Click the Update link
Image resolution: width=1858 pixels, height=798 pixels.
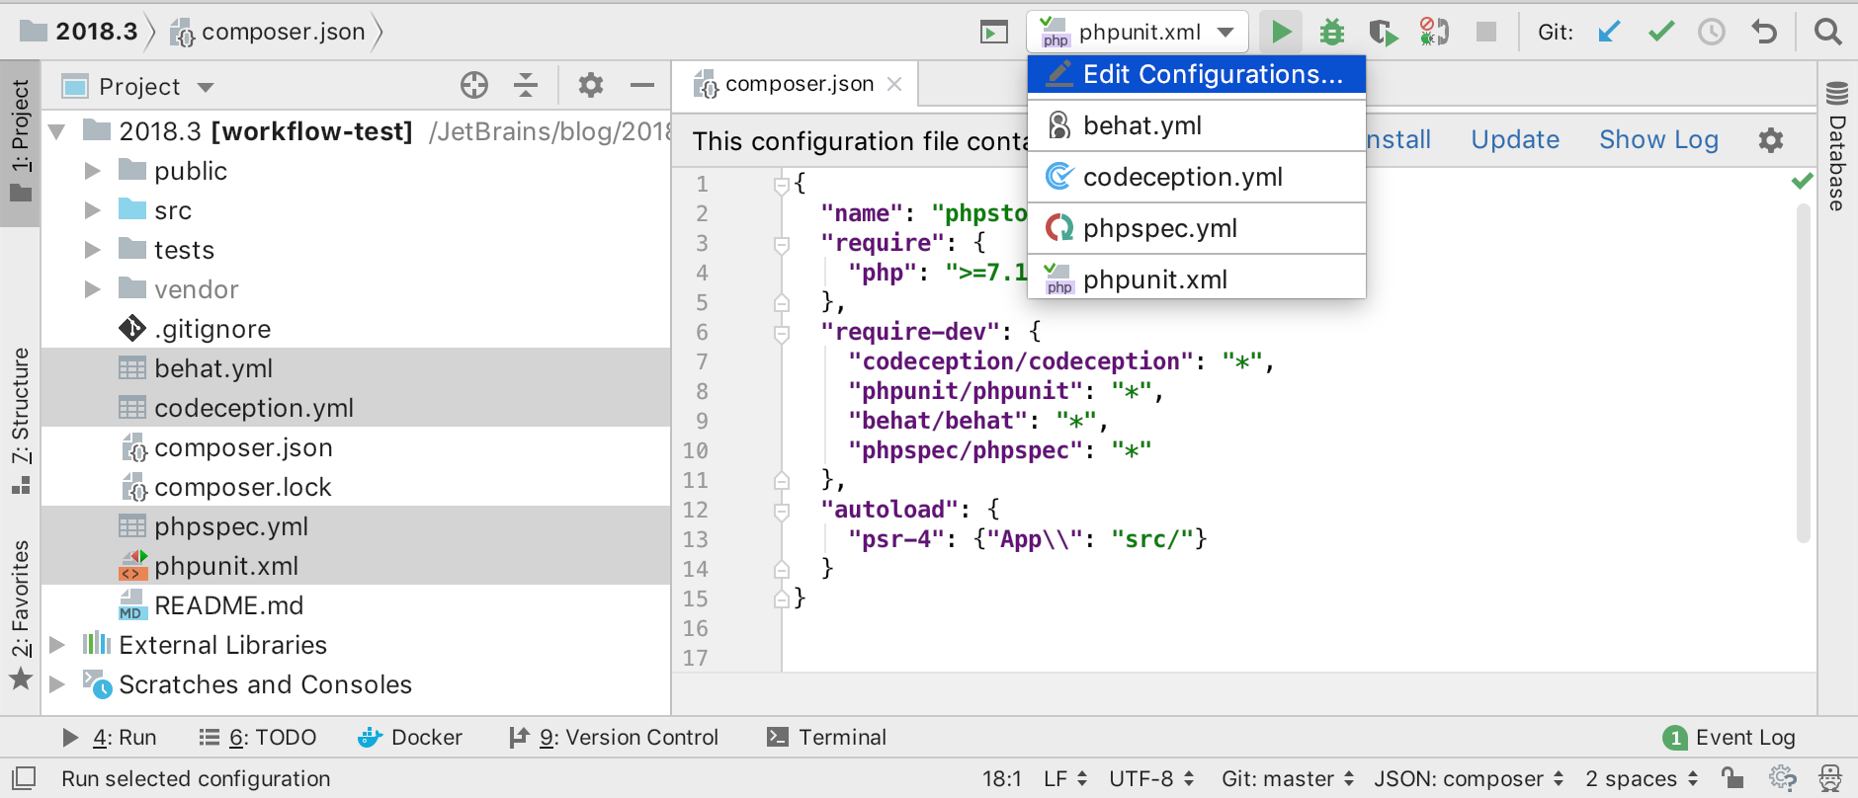(x=1515, y=140)
